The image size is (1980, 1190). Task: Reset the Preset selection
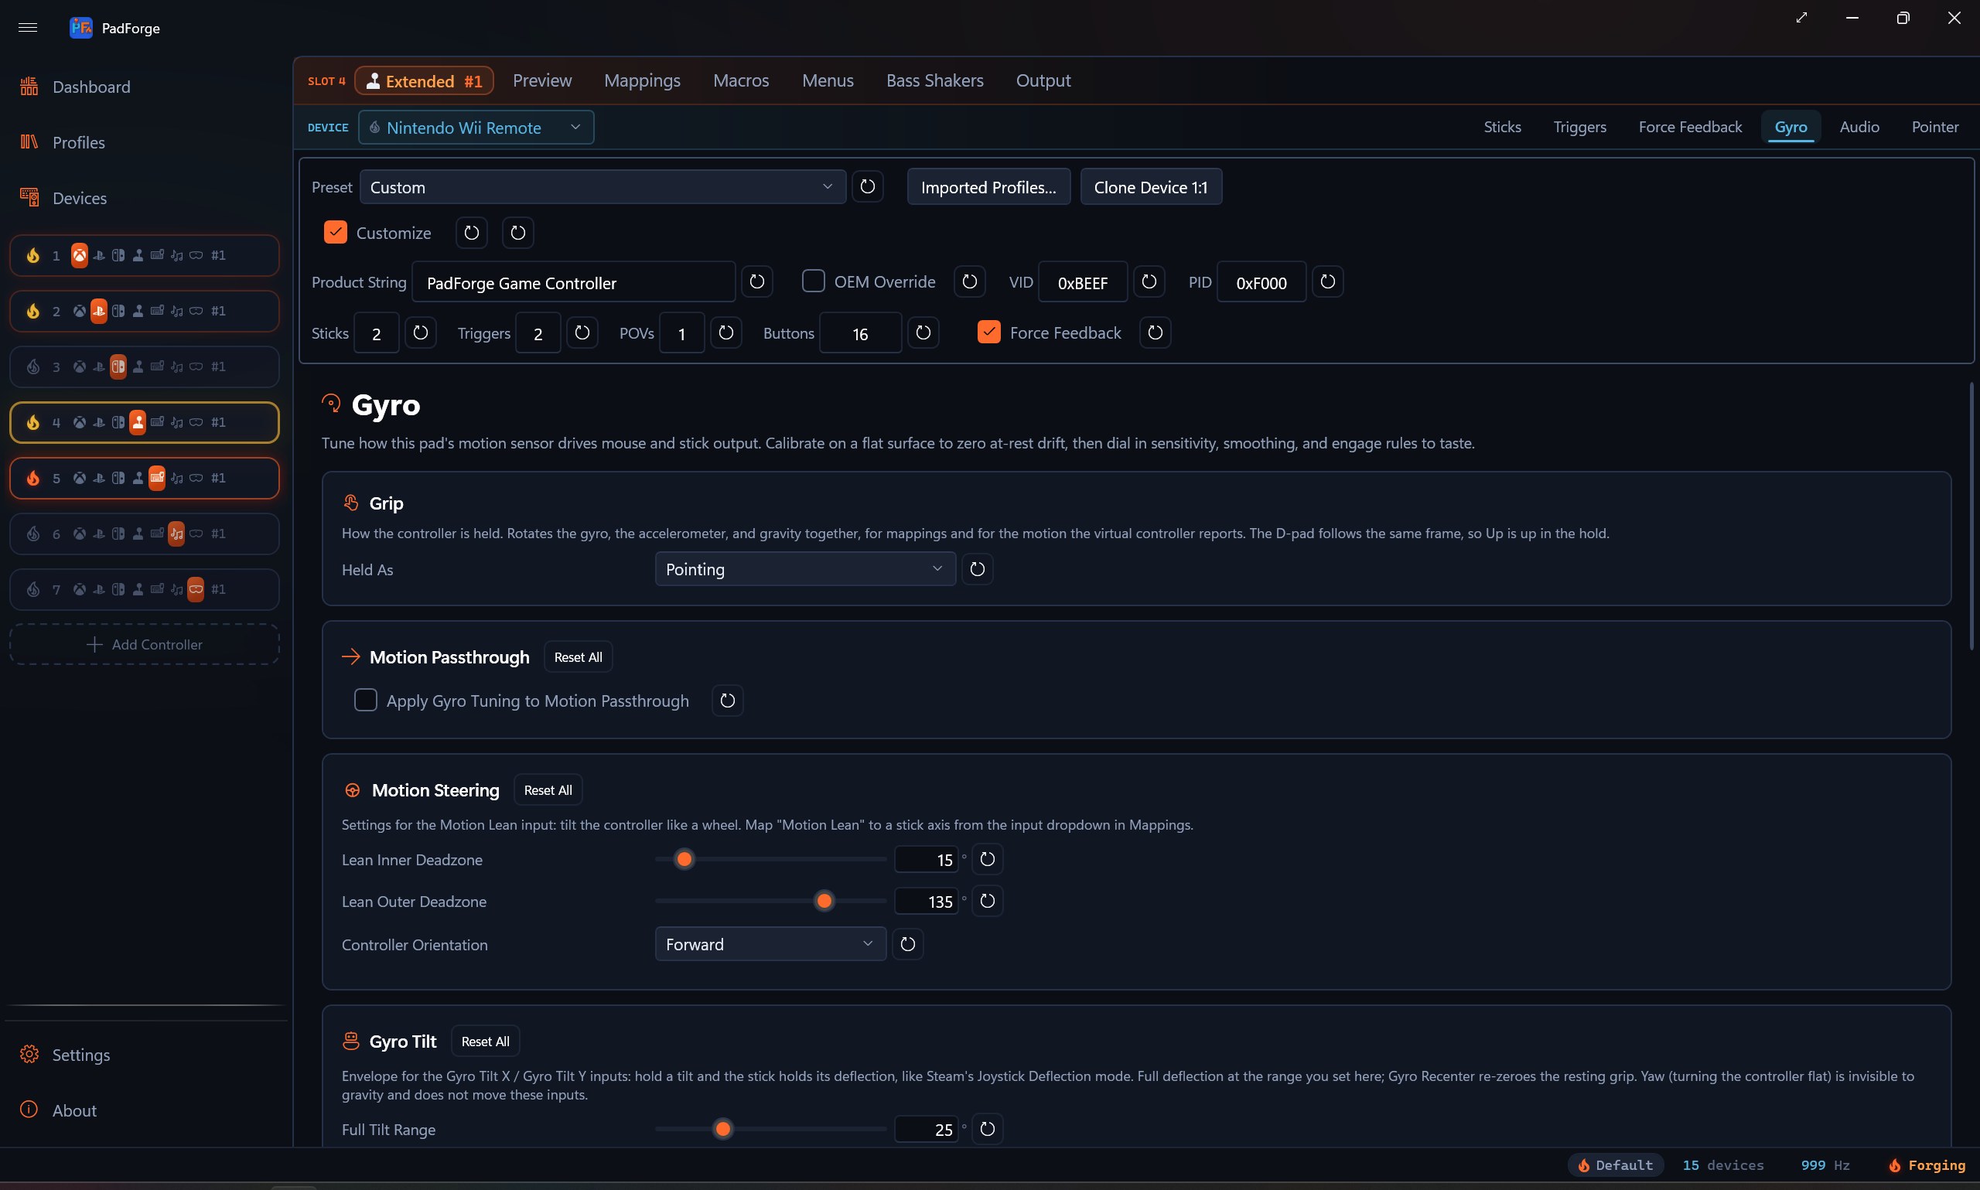pyautogui.click(x=867, y=187)
